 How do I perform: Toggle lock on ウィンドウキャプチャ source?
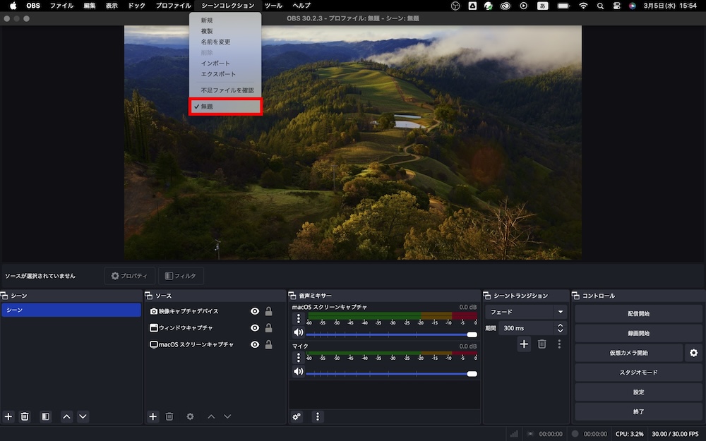268,328
